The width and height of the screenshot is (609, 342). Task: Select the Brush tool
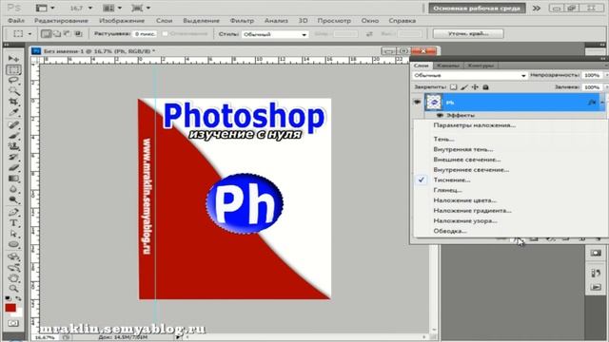13,136
